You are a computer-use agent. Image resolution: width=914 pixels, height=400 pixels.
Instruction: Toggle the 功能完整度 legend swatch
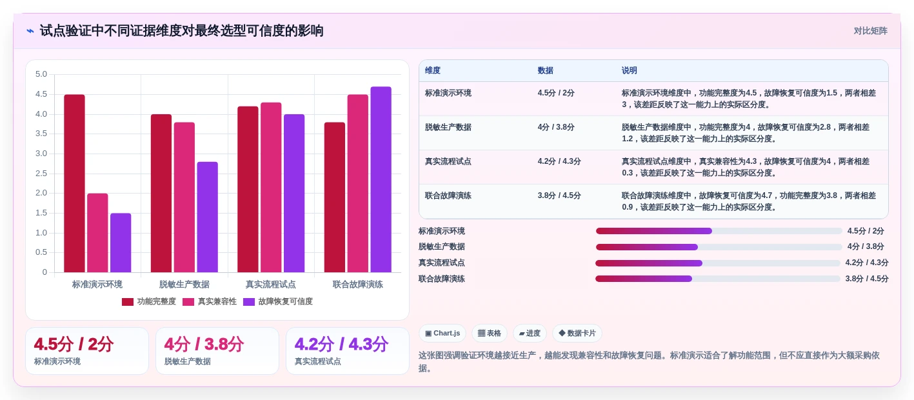(128, 302)
